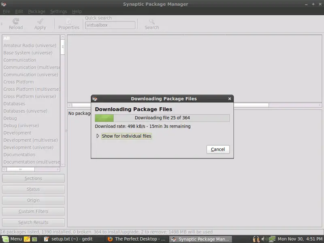Select the plain Development section
The height and width of the screenshot is (243, 324).
(31, 133)
